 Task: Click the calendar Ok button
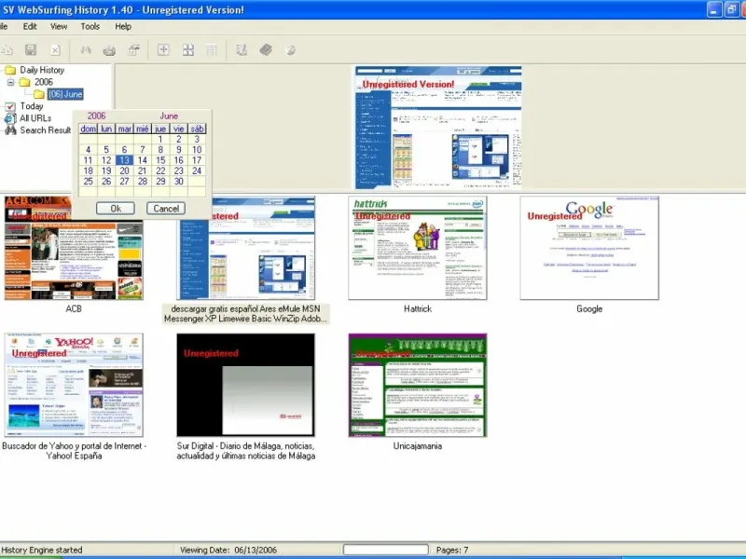coord(116,208)
